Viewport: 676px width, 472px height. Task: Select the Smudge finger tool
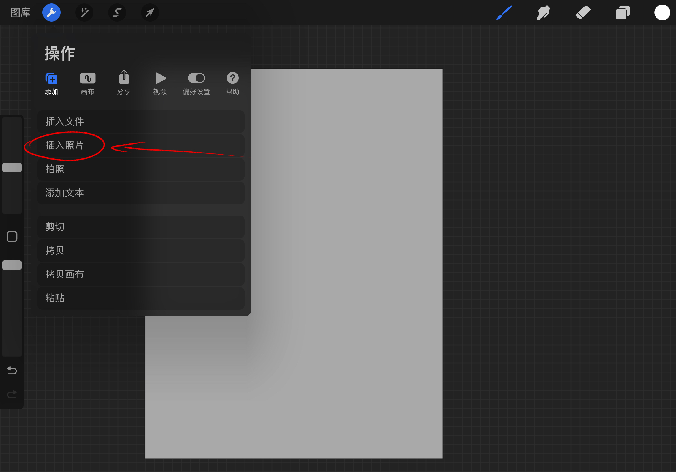point(543,13)
